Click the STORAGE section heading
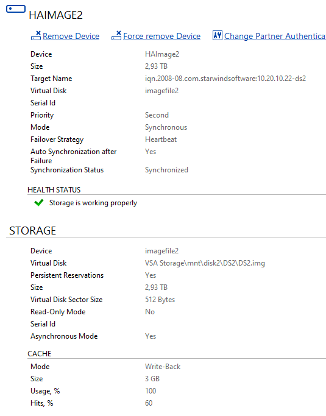 pos(32,231)
